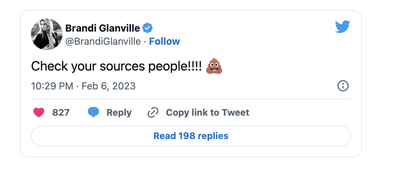Open the Twitter info circle icon
Screen dimensions: 395x169
[x=343, y=86]
